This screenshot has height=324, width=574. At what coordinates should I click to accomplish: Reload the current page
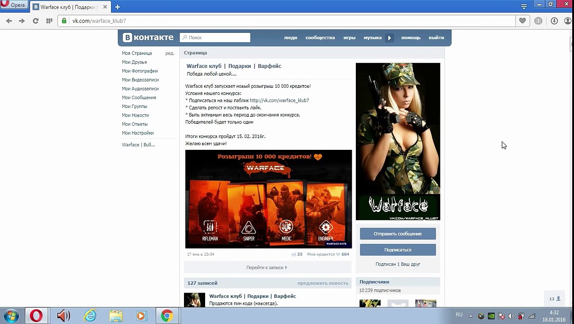coord(36,21)
